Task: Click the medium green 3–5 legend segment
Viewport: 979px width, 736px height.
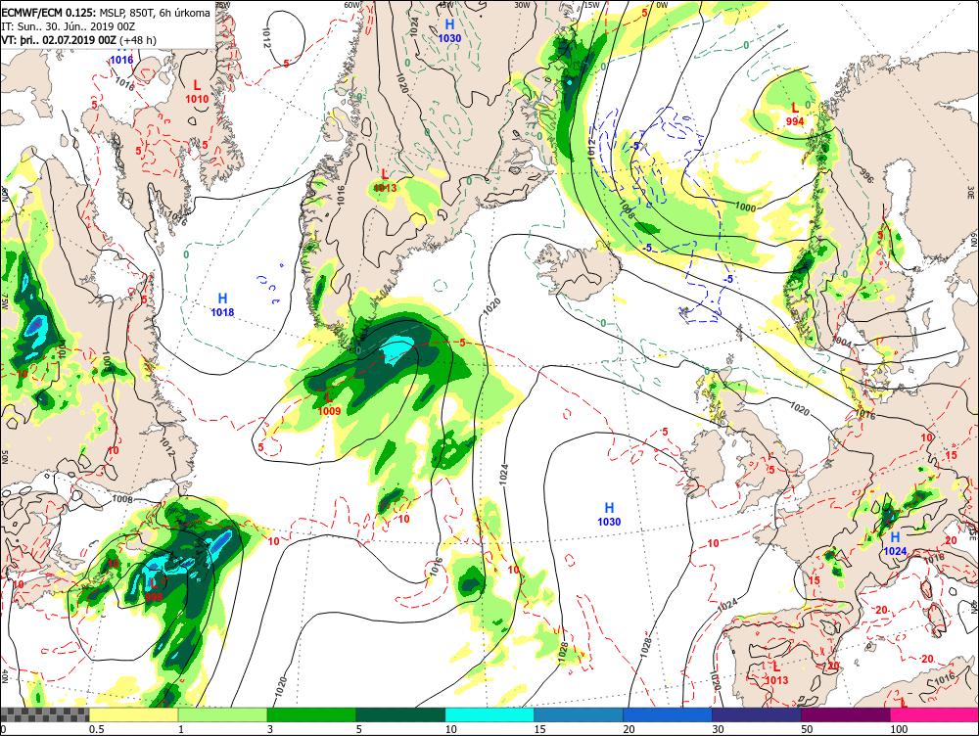Action: [x=311, y=714]
